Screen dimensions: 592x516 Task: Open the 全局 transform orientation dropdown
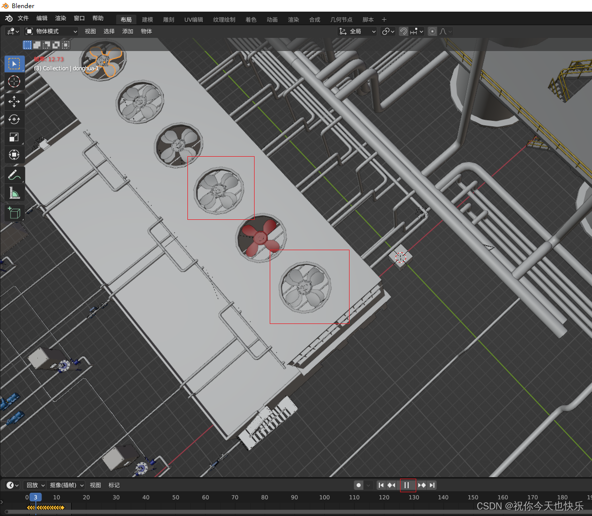(357, 31)
